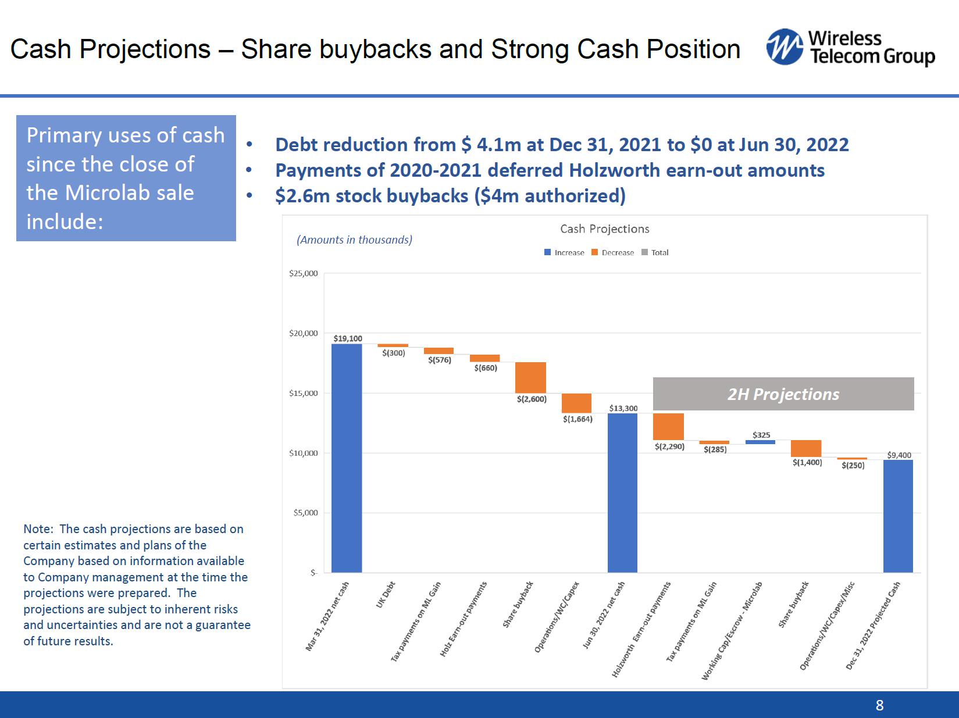This screenshot has width=959, height=718.
Task: Click the gray Total legend swatch
Action: point(644,252)
